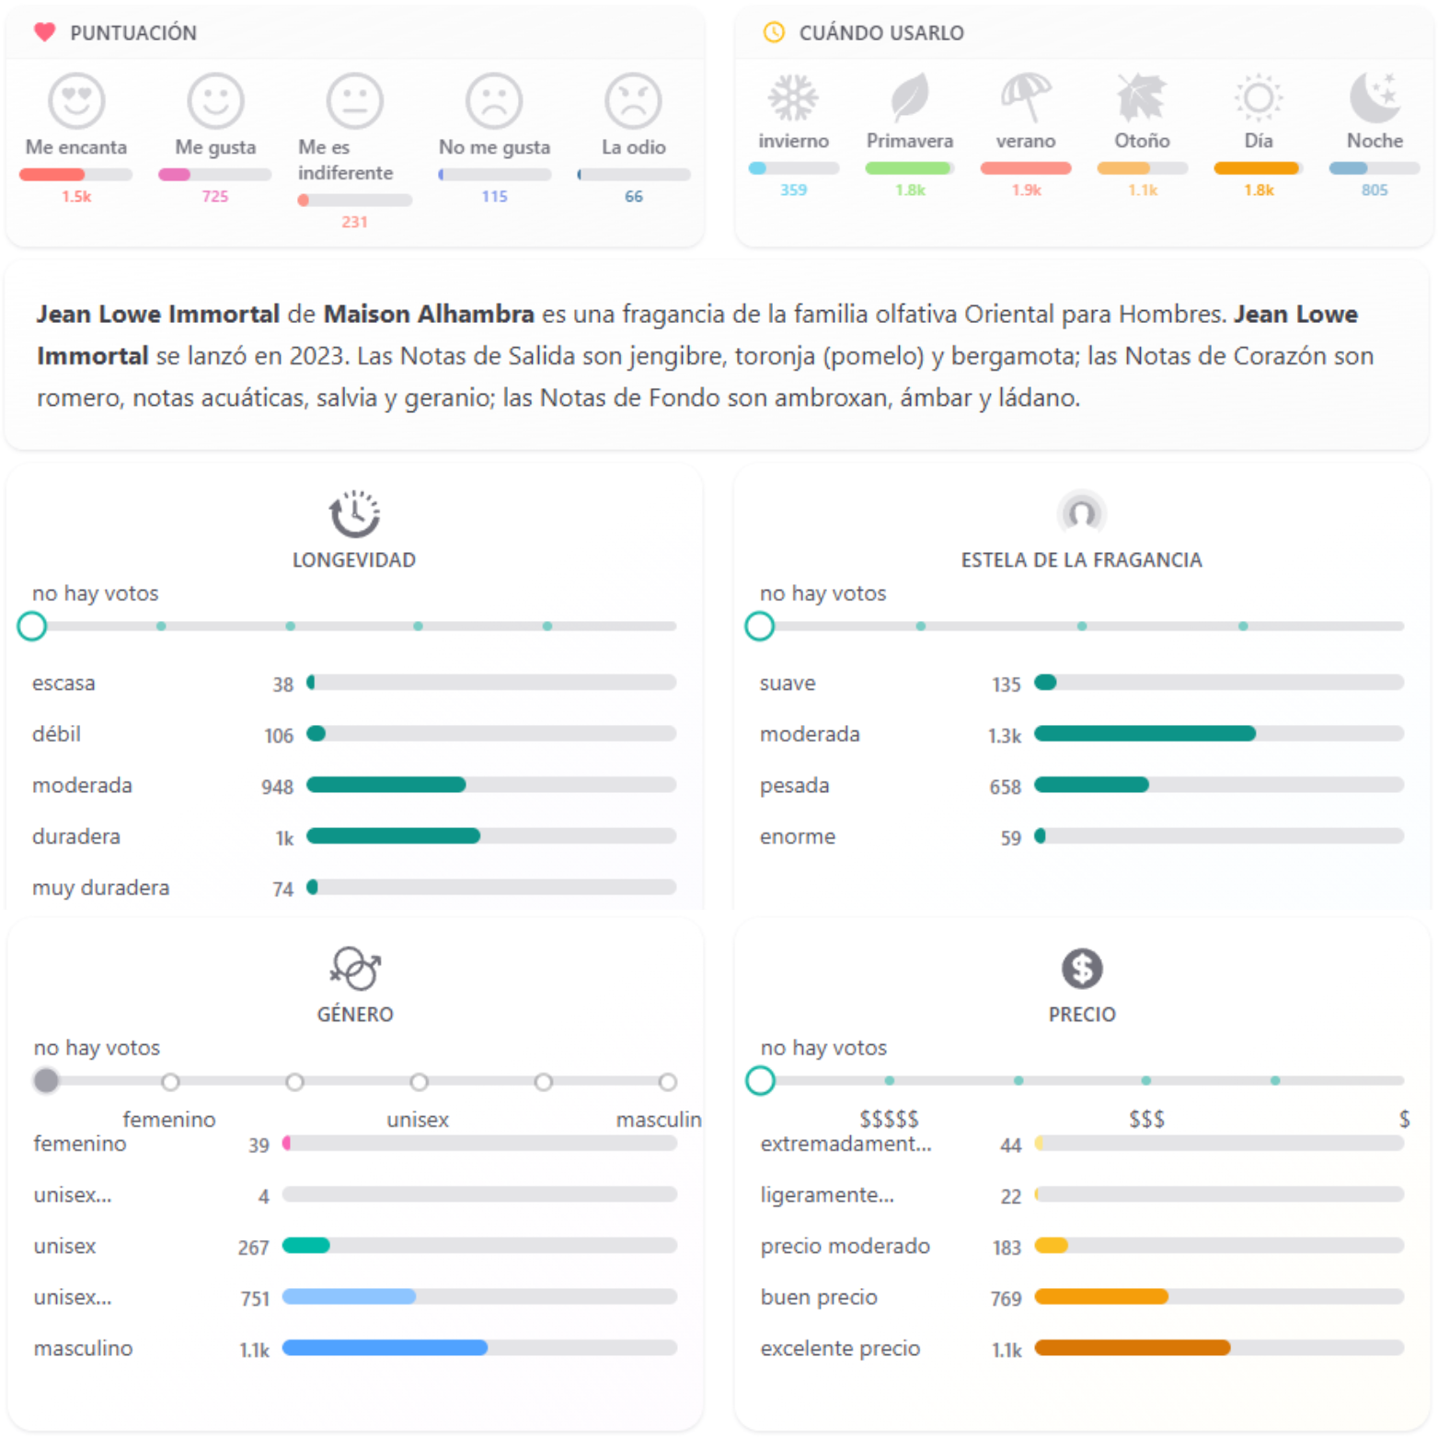This screenshot has height=1438, width=1438.
Task: Click the 'No me gusta' sad face icon
Action: coord(494,100)
